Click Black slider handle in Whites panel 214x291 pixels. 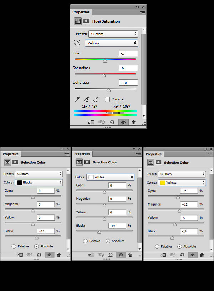click(99, 232)
